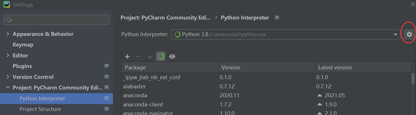Expand the Version Control section
Viewport: 416px width, 115px height.
pos(8,77)
